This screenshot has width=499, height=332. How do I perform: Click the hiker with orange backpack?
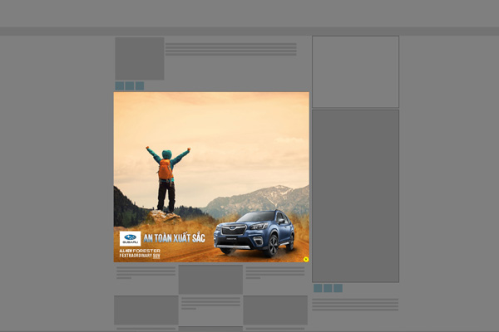(x=168, y=179)
